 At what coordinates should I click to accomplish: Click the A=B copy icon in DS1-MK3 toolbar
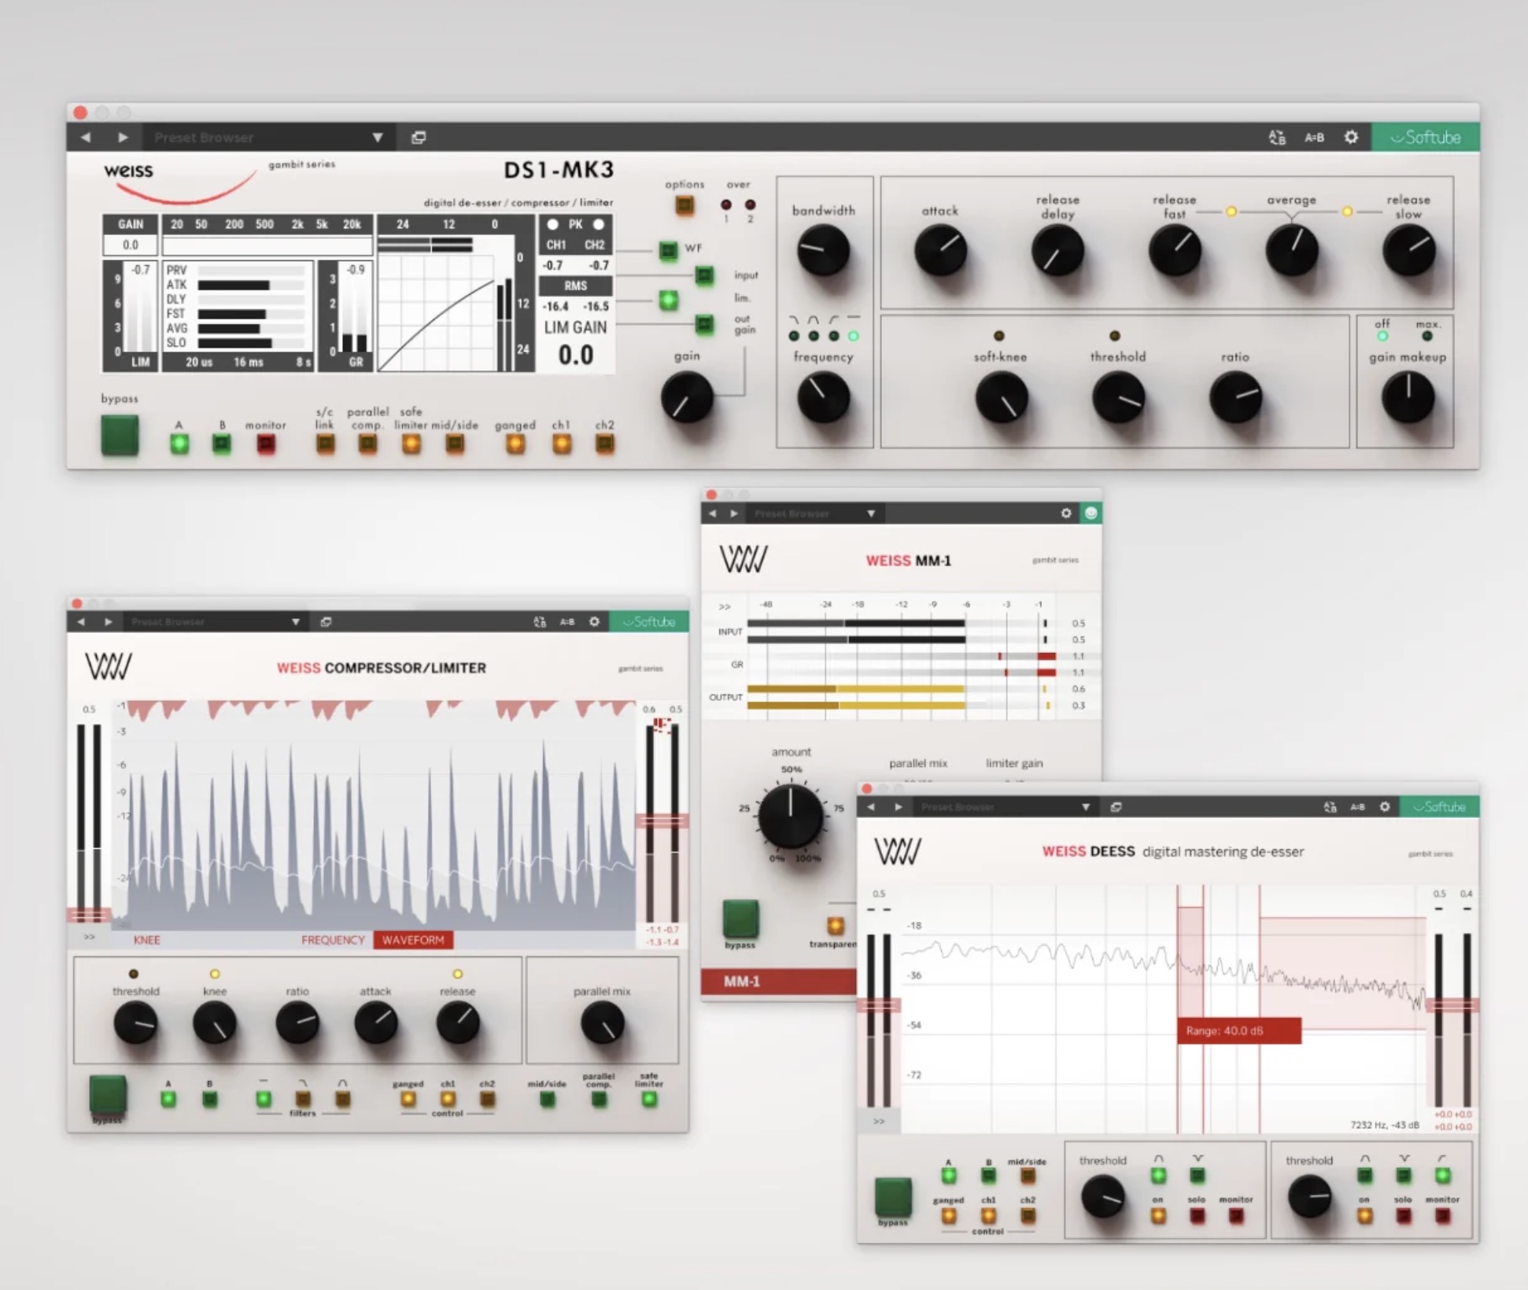coord(1313,138)
